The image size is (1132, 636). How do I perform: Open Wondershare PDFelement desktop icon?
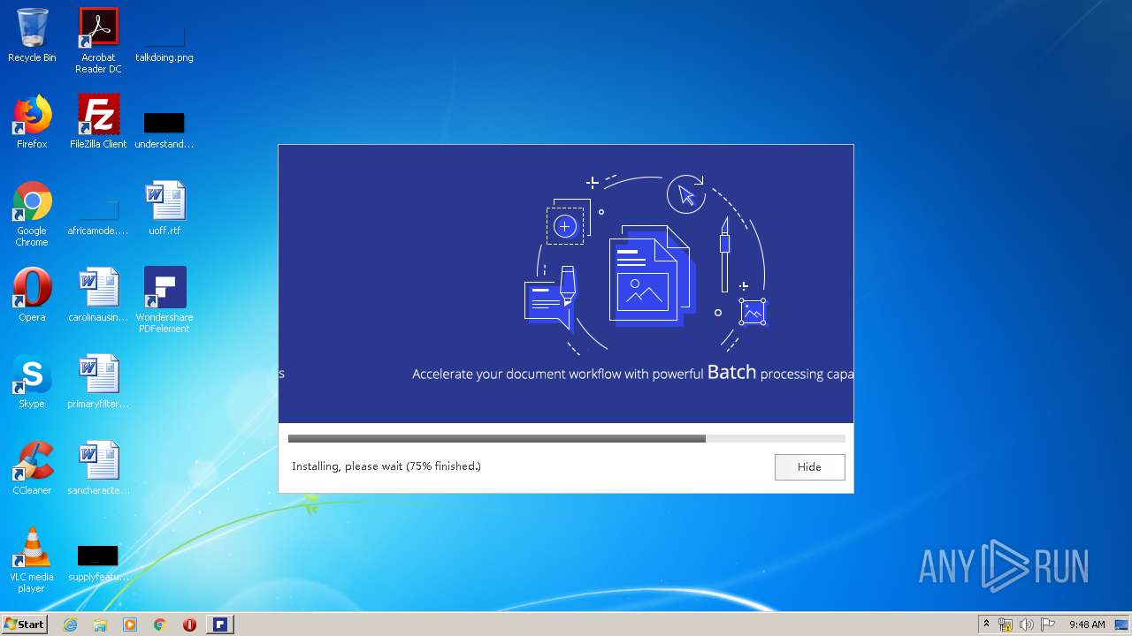pos(164,300)
